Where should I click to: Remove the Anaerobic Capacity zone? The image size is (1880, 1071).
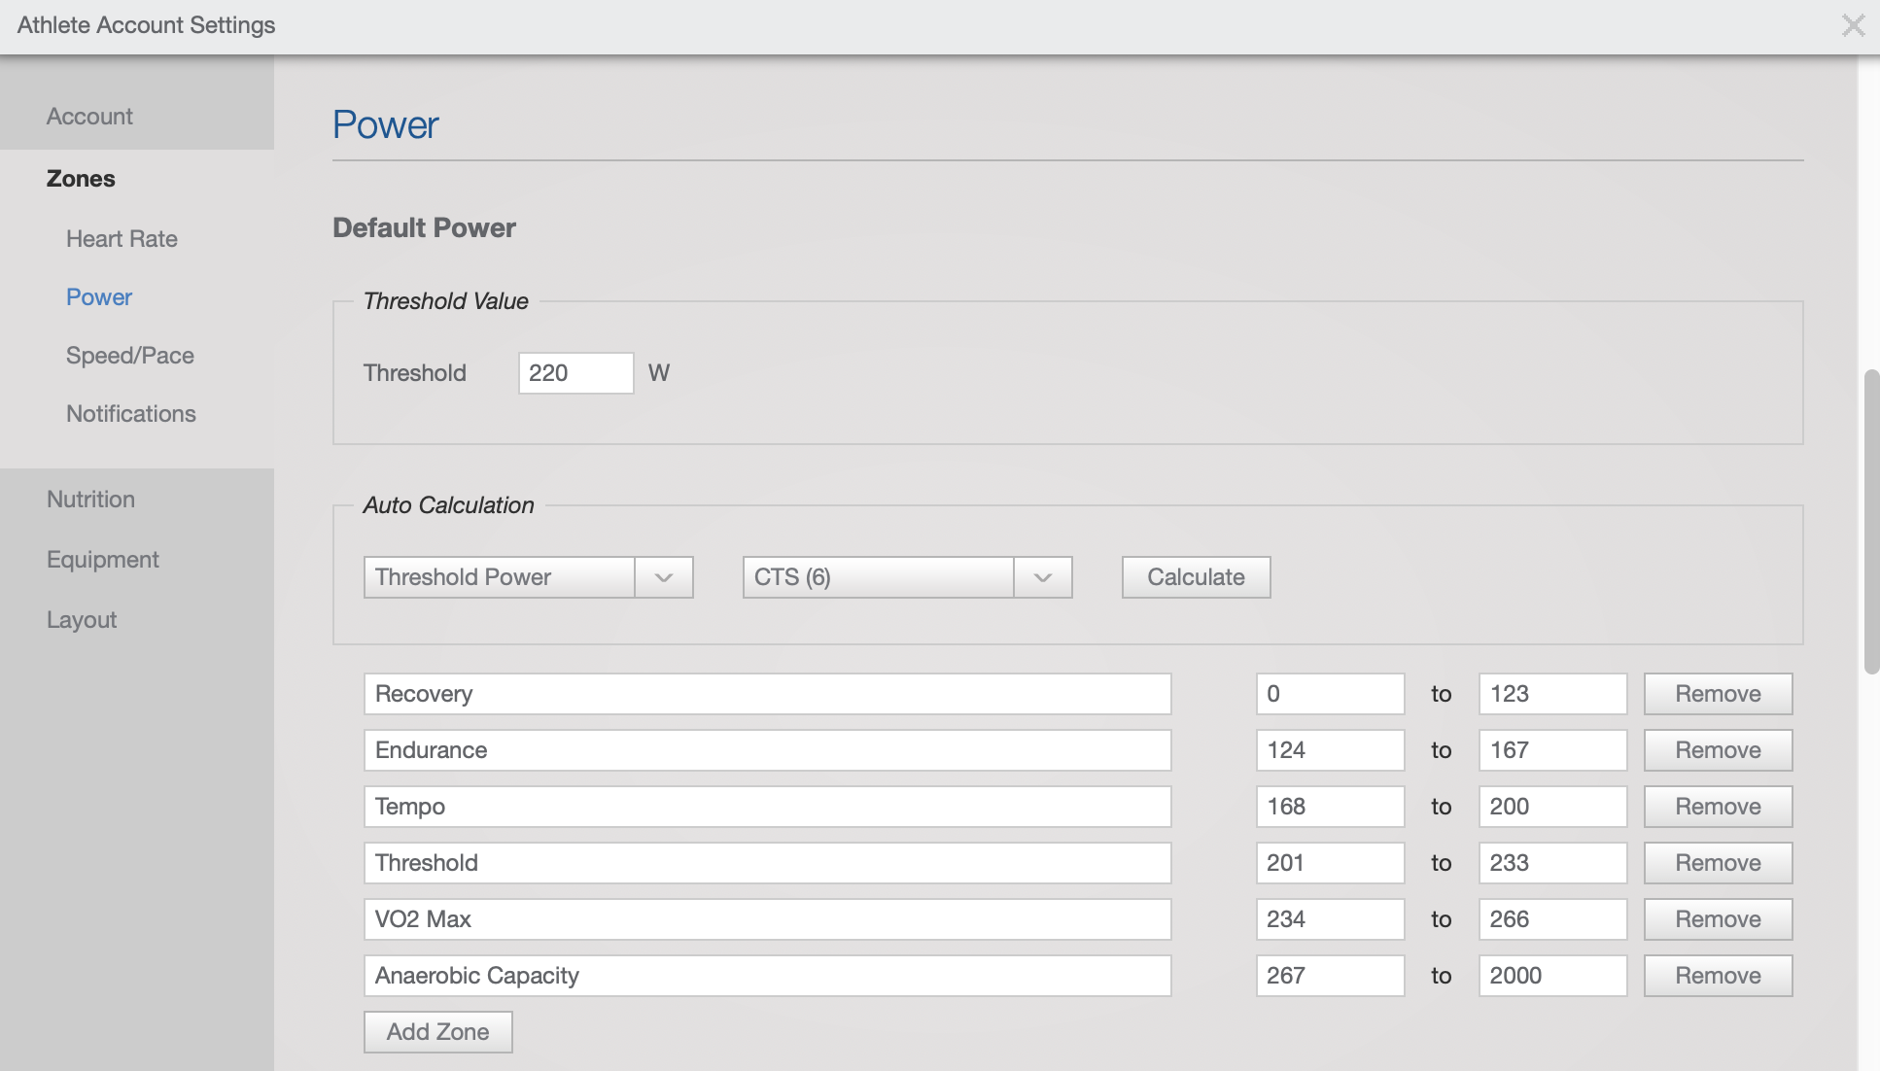tap(1717, 975)
